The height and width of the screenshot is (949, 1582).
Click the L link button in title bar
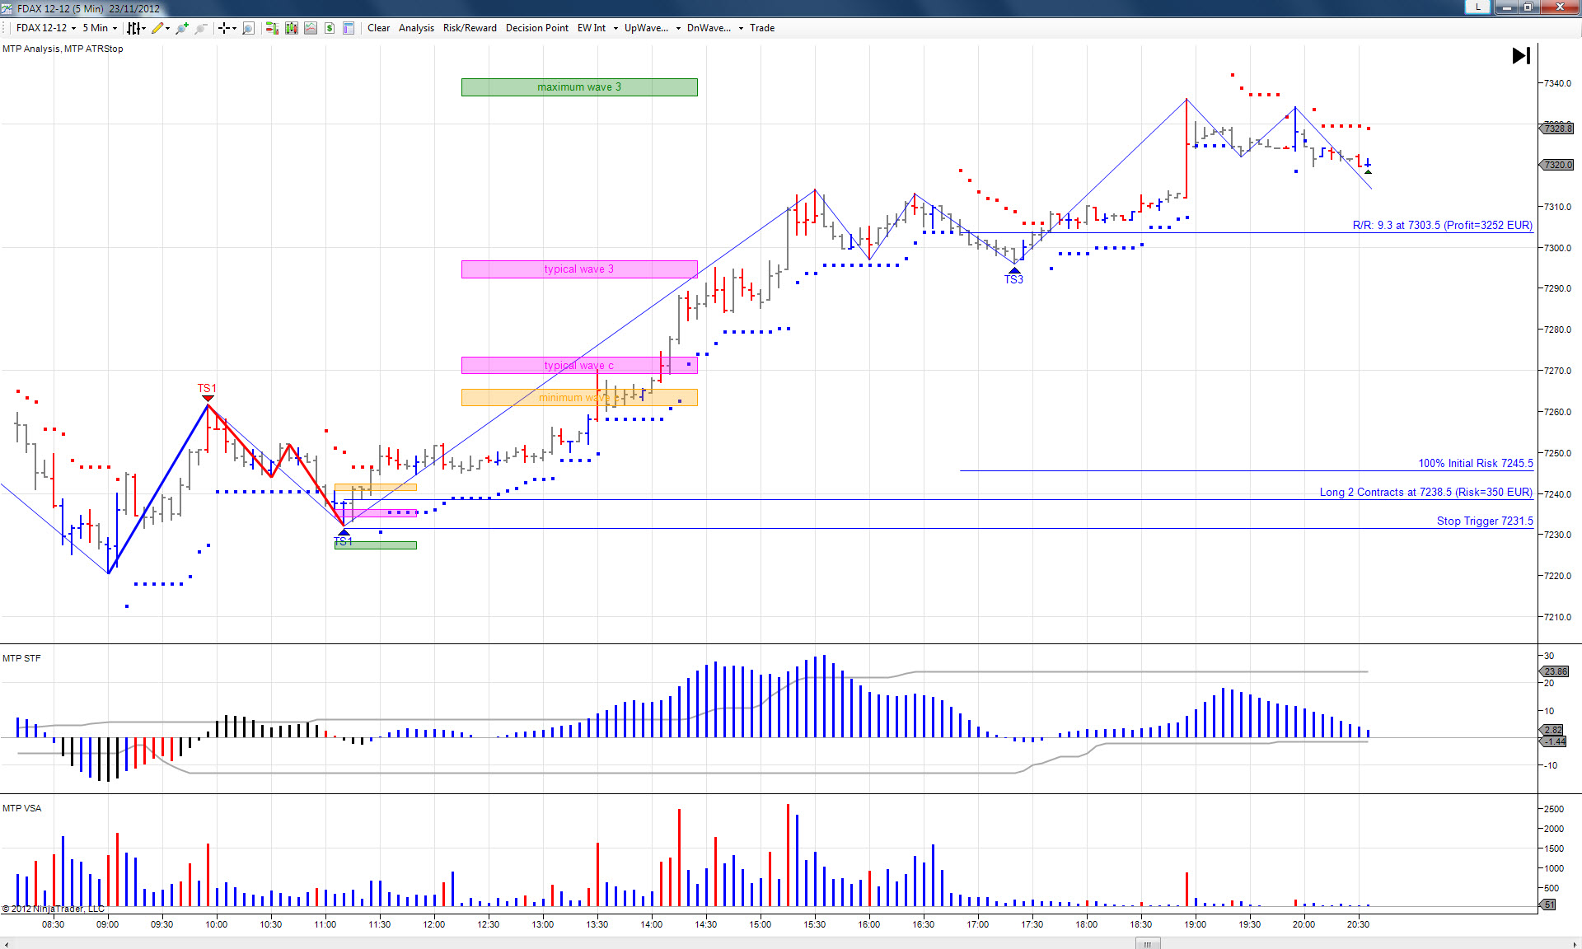coord(1477,7)
